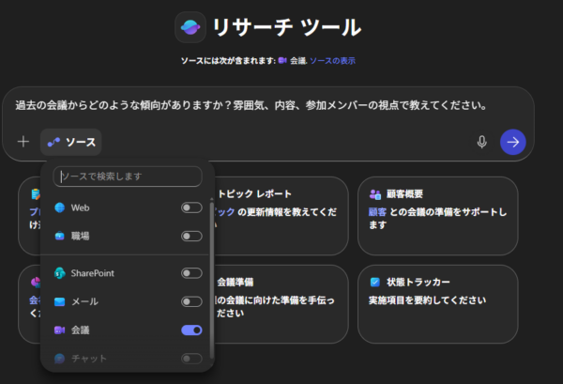Screen dimensions: 563x384
Task: Select the 顧客概要 suggestion card
Action: 437,215
